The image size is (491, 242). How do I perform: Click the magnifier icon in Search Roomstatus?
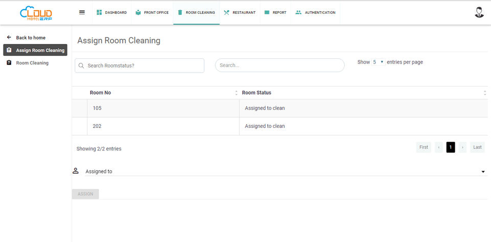81,65
